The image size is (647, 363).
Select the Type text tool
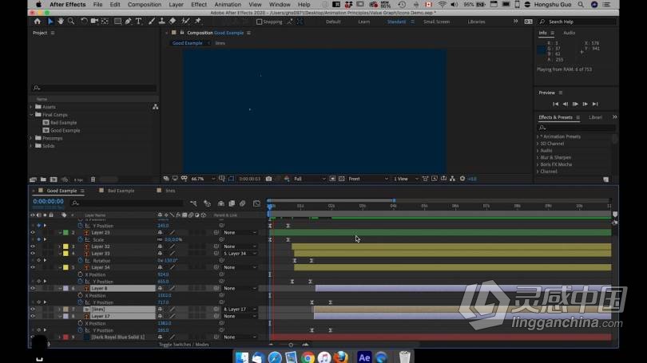(x=139, y=21)
